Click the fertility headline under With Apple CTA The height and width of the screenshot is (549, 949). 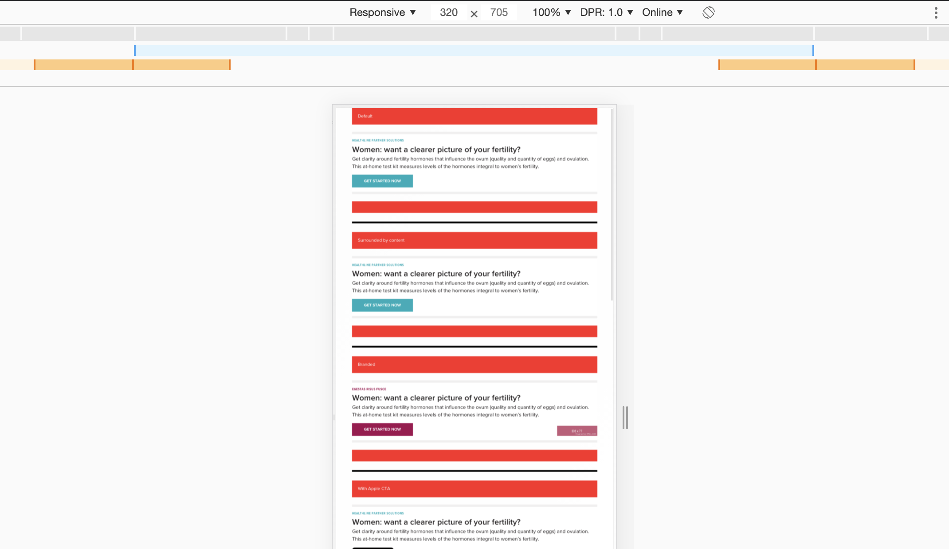(436, 522)
